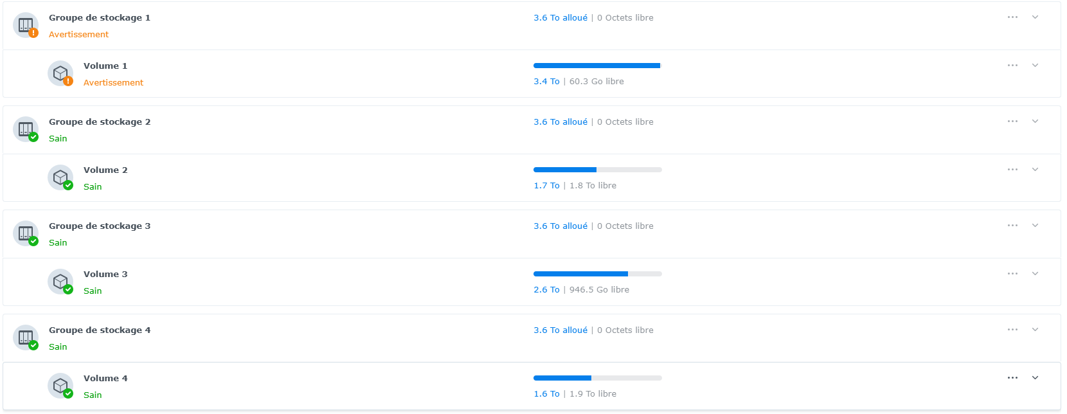
Task: Click the Groupe de stockage 1 warning icon
Action: [33, 33]
